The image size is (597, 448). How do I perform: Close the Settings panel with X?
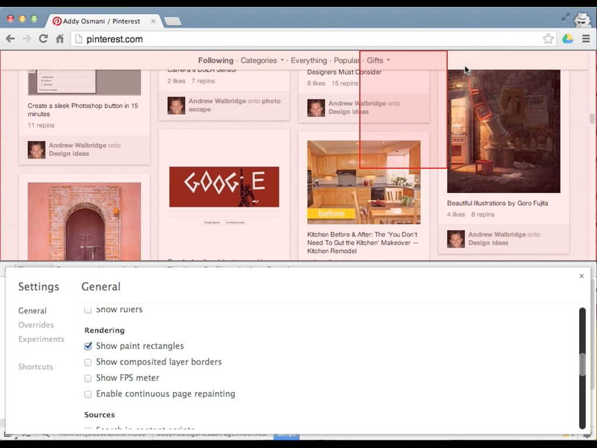click(x=581, y=276)
